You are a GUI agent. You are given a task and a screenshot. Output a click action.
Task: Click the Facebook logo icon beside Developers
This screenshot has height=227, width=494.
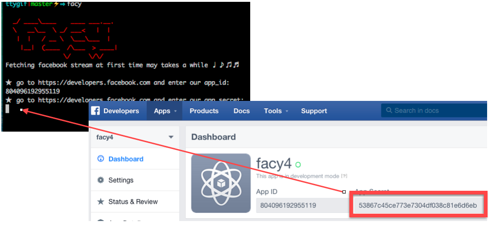point(95,111)
